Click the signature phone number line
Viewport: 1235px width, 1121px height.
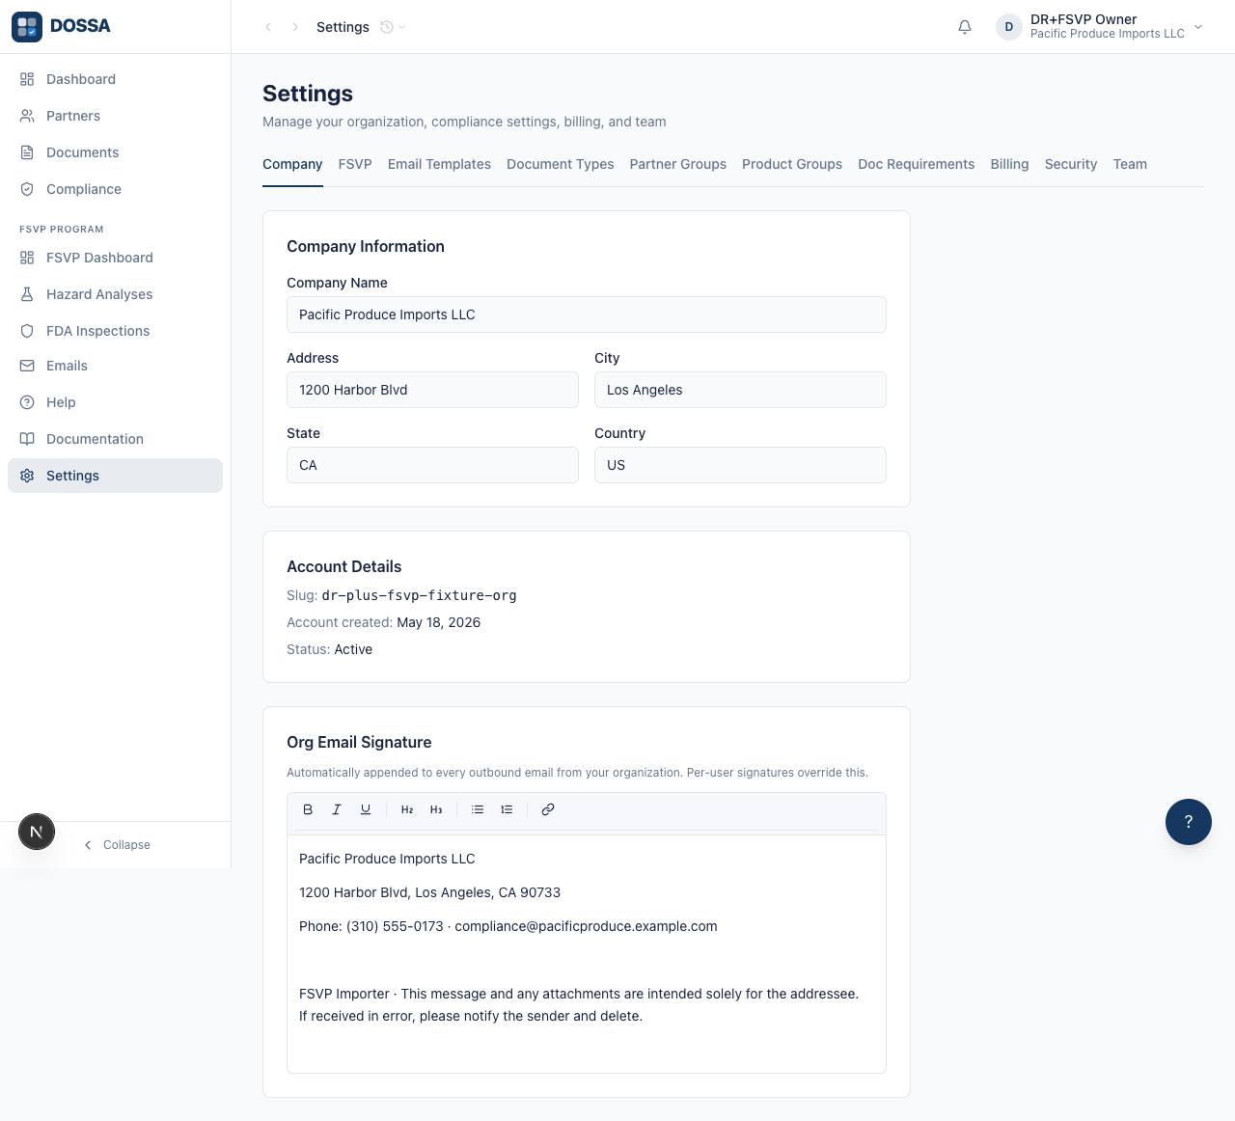tap(508, 926)
